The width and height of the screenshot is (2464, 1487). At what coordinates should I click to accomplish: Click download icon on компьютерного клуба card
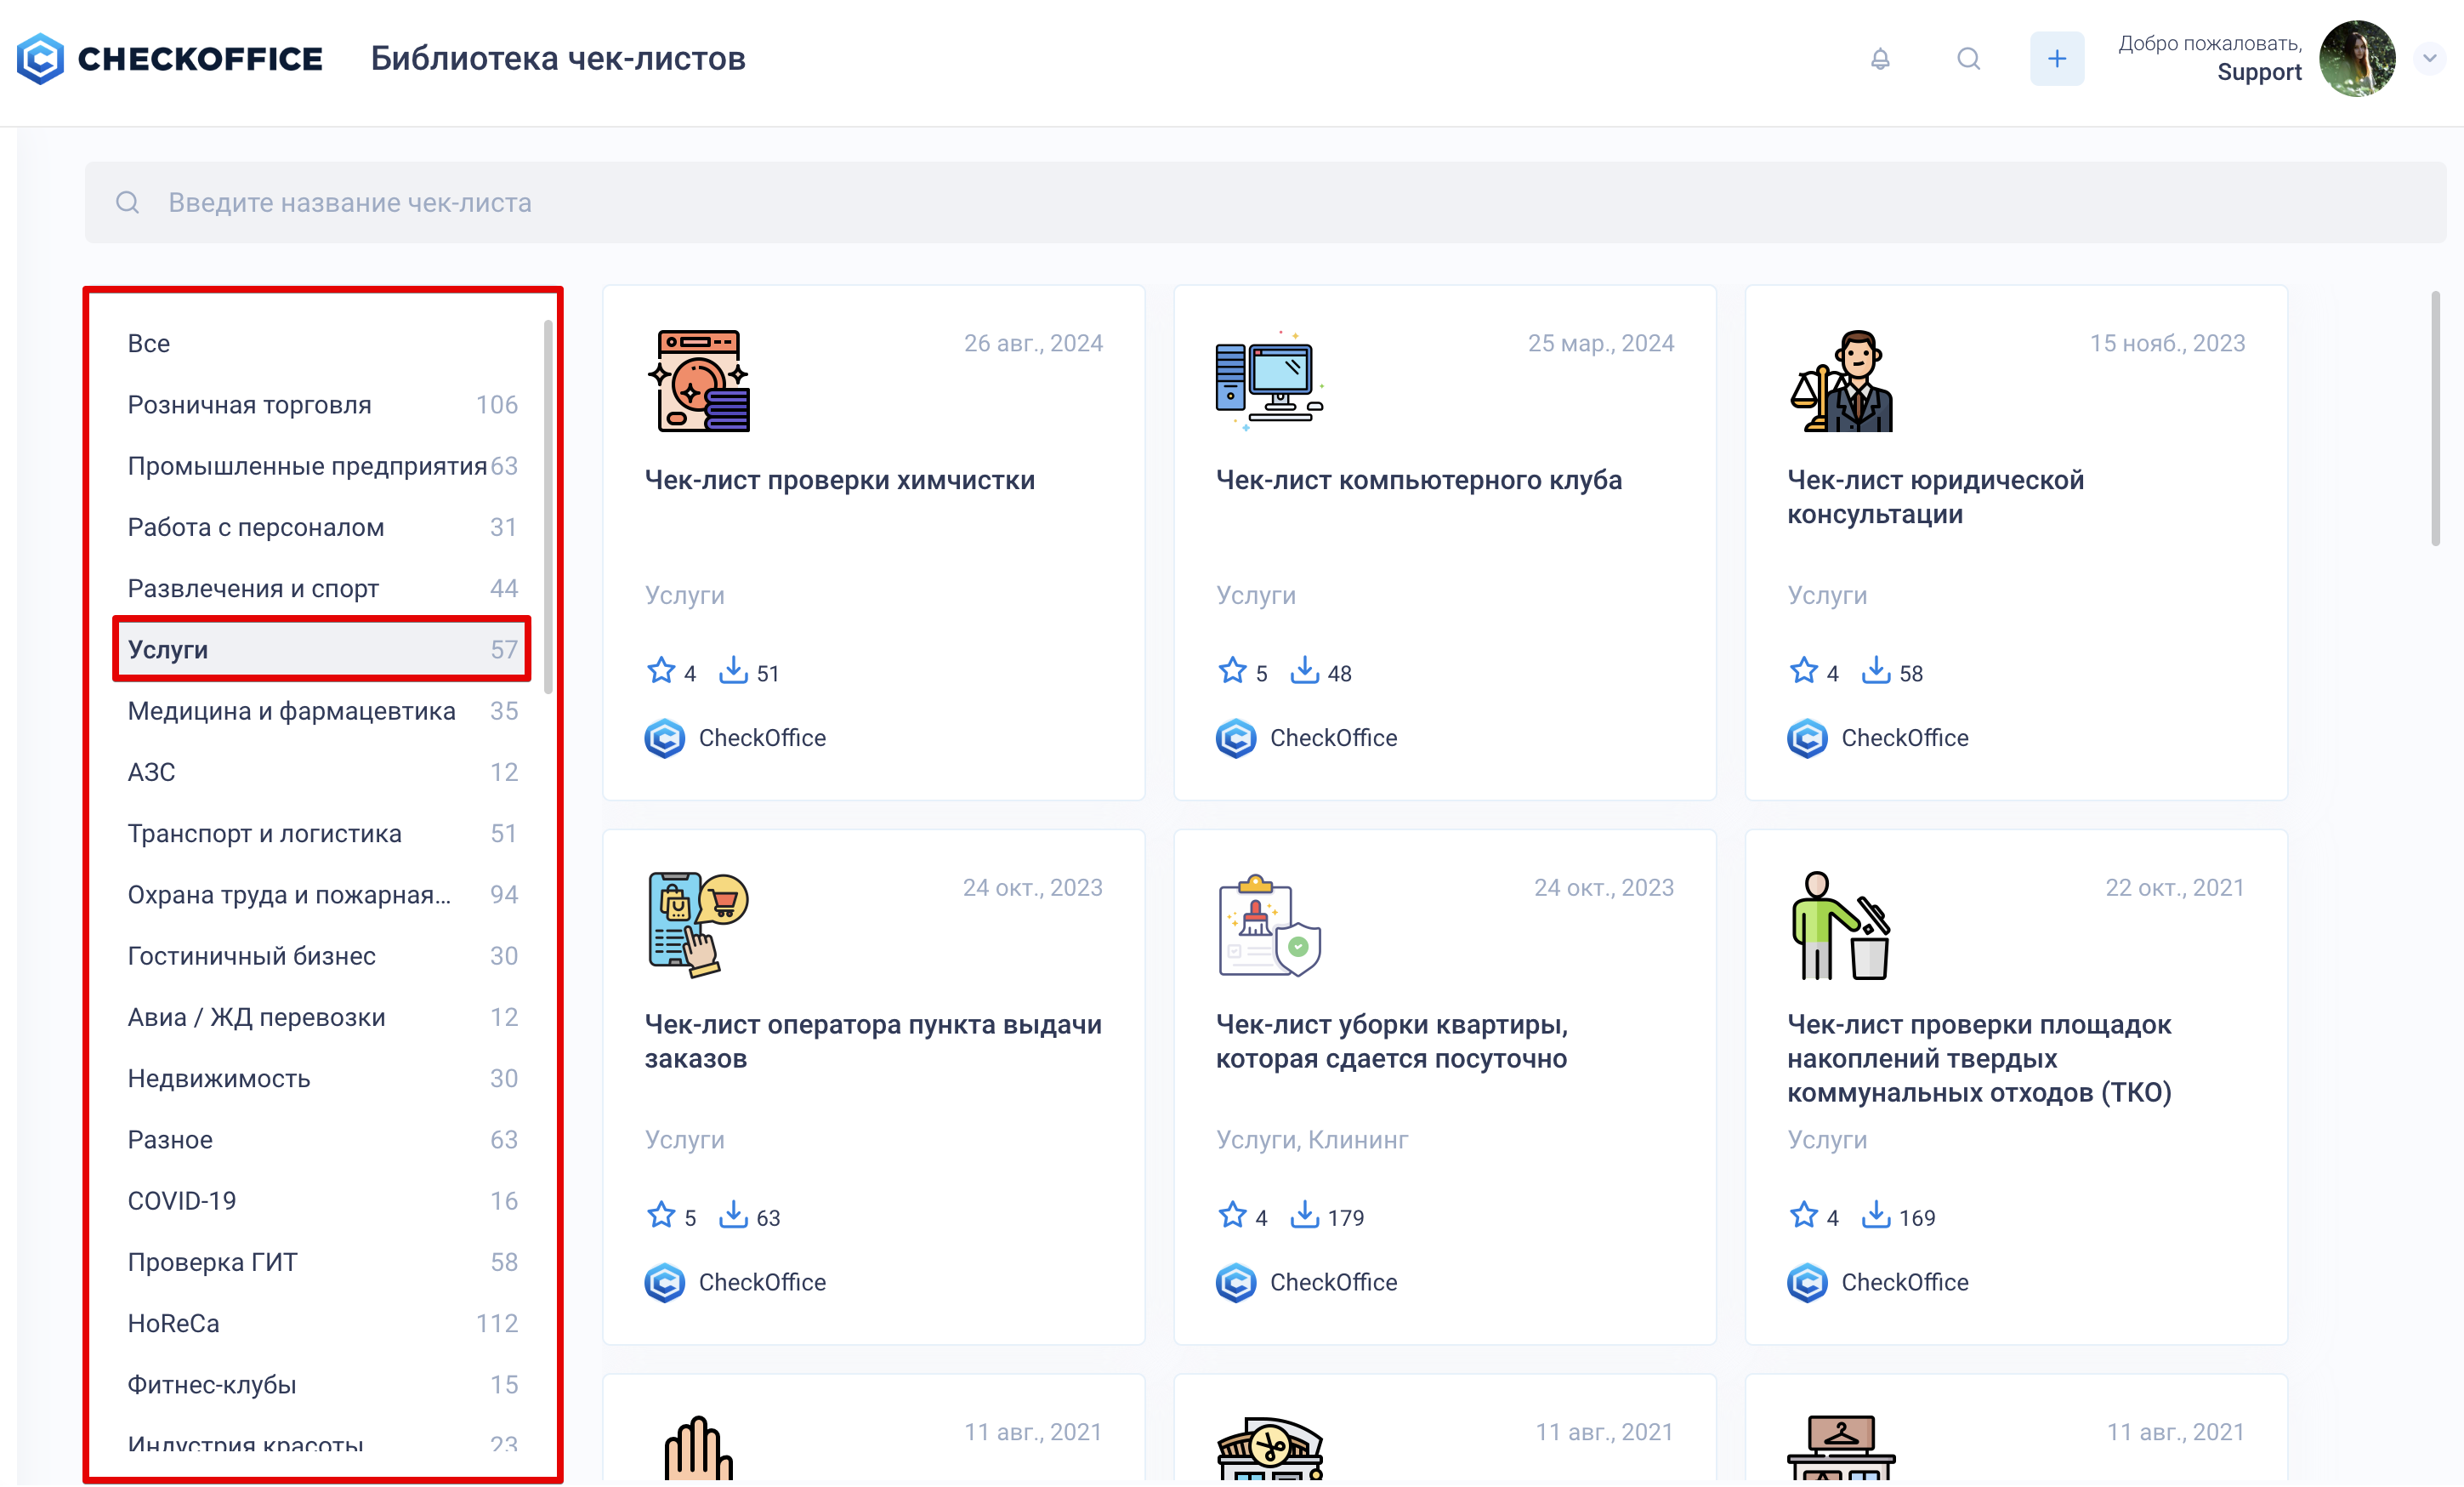coord(1304,670)
